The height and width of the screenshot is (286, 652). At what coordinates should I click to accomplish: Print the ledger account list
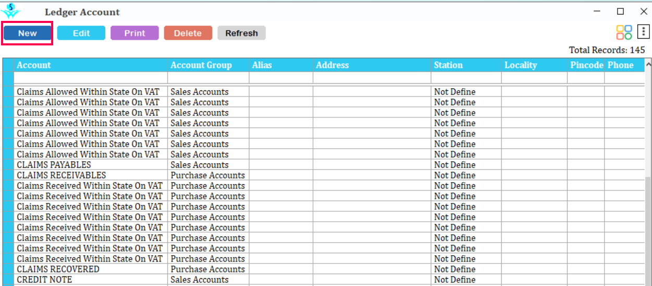click(x=135, y=33)
